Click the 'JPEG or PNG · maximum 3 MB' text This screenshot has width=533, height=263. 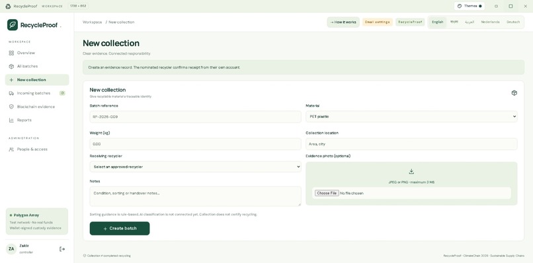(411, 183)
